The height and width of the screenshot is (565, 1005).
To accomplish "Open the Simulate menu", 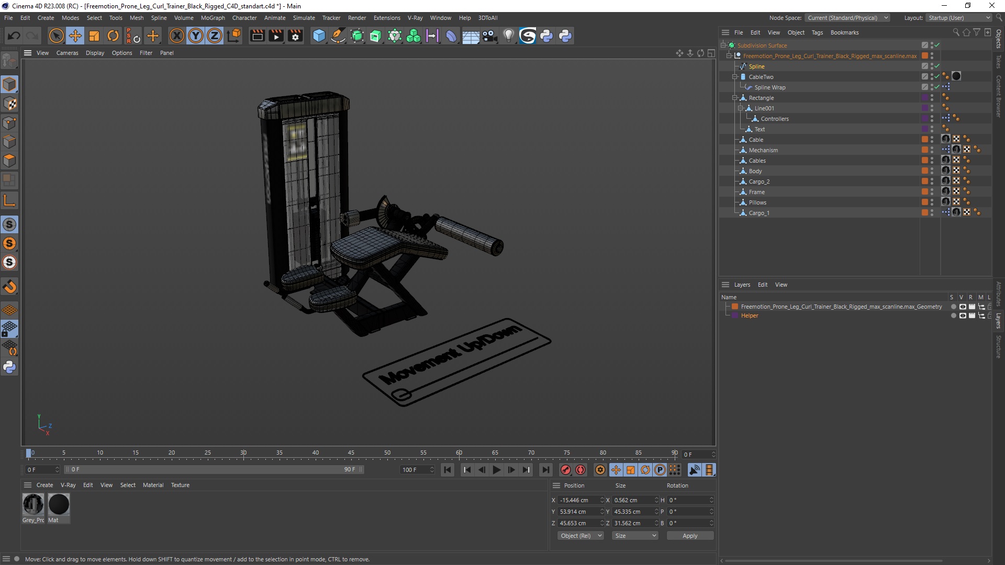I will [304, 18].
